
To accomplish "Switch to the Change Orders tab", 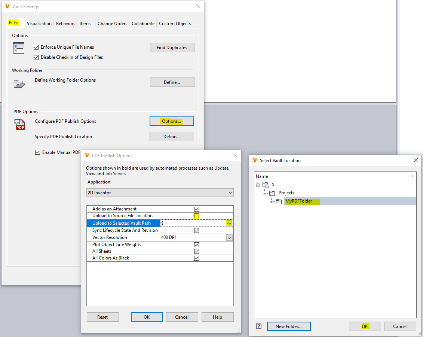I will pyautogui.click(x=112, y=24).
